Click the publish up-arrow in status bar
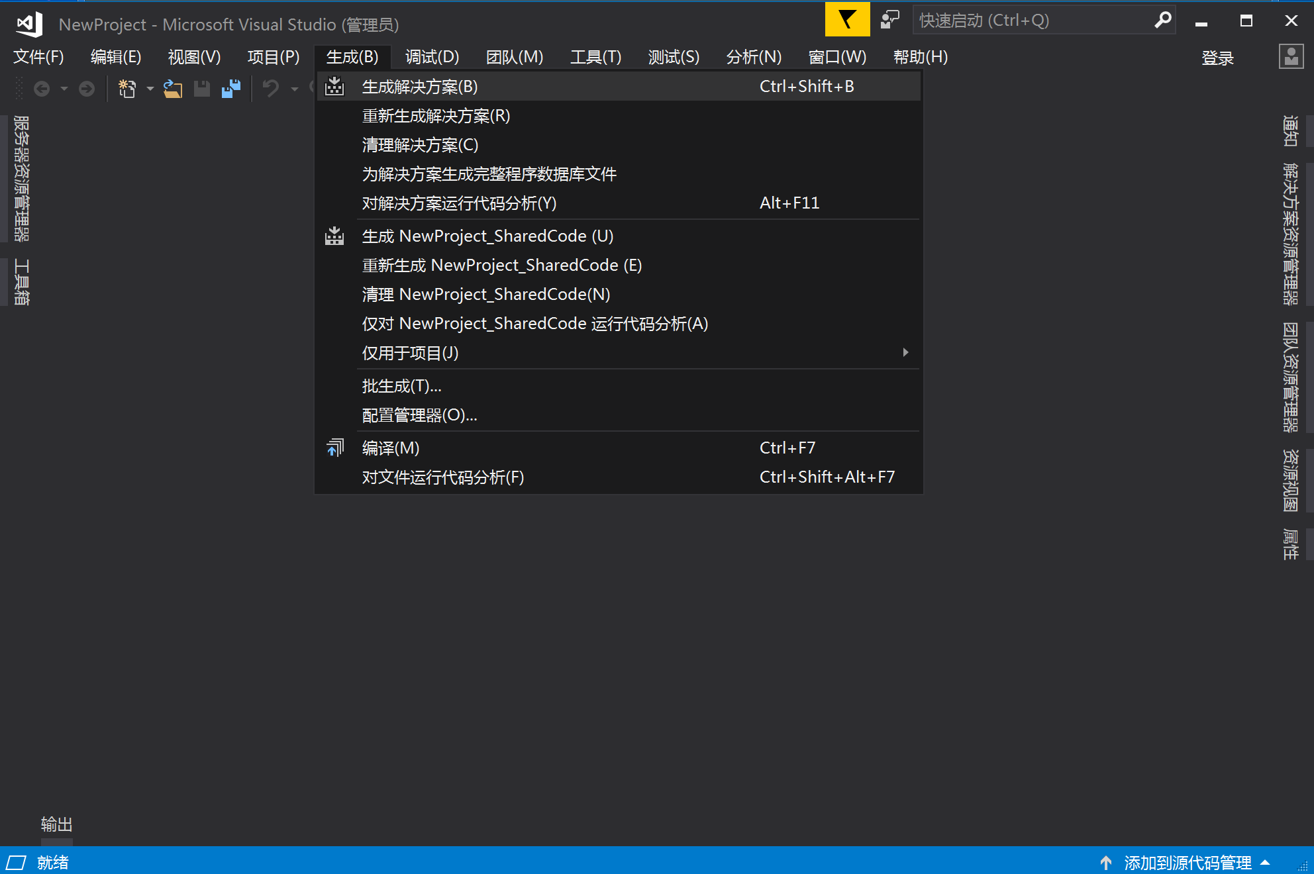Screen dimensions: 1314x874 1105,863
